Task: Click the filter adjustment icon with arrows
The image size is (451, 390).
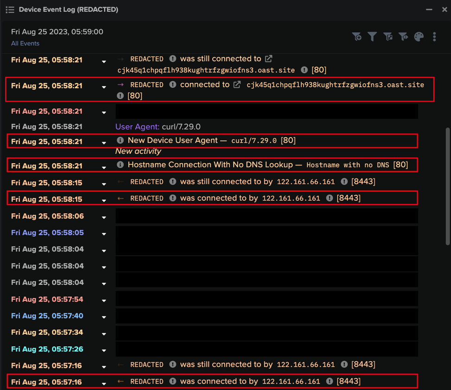Action: 404,36
